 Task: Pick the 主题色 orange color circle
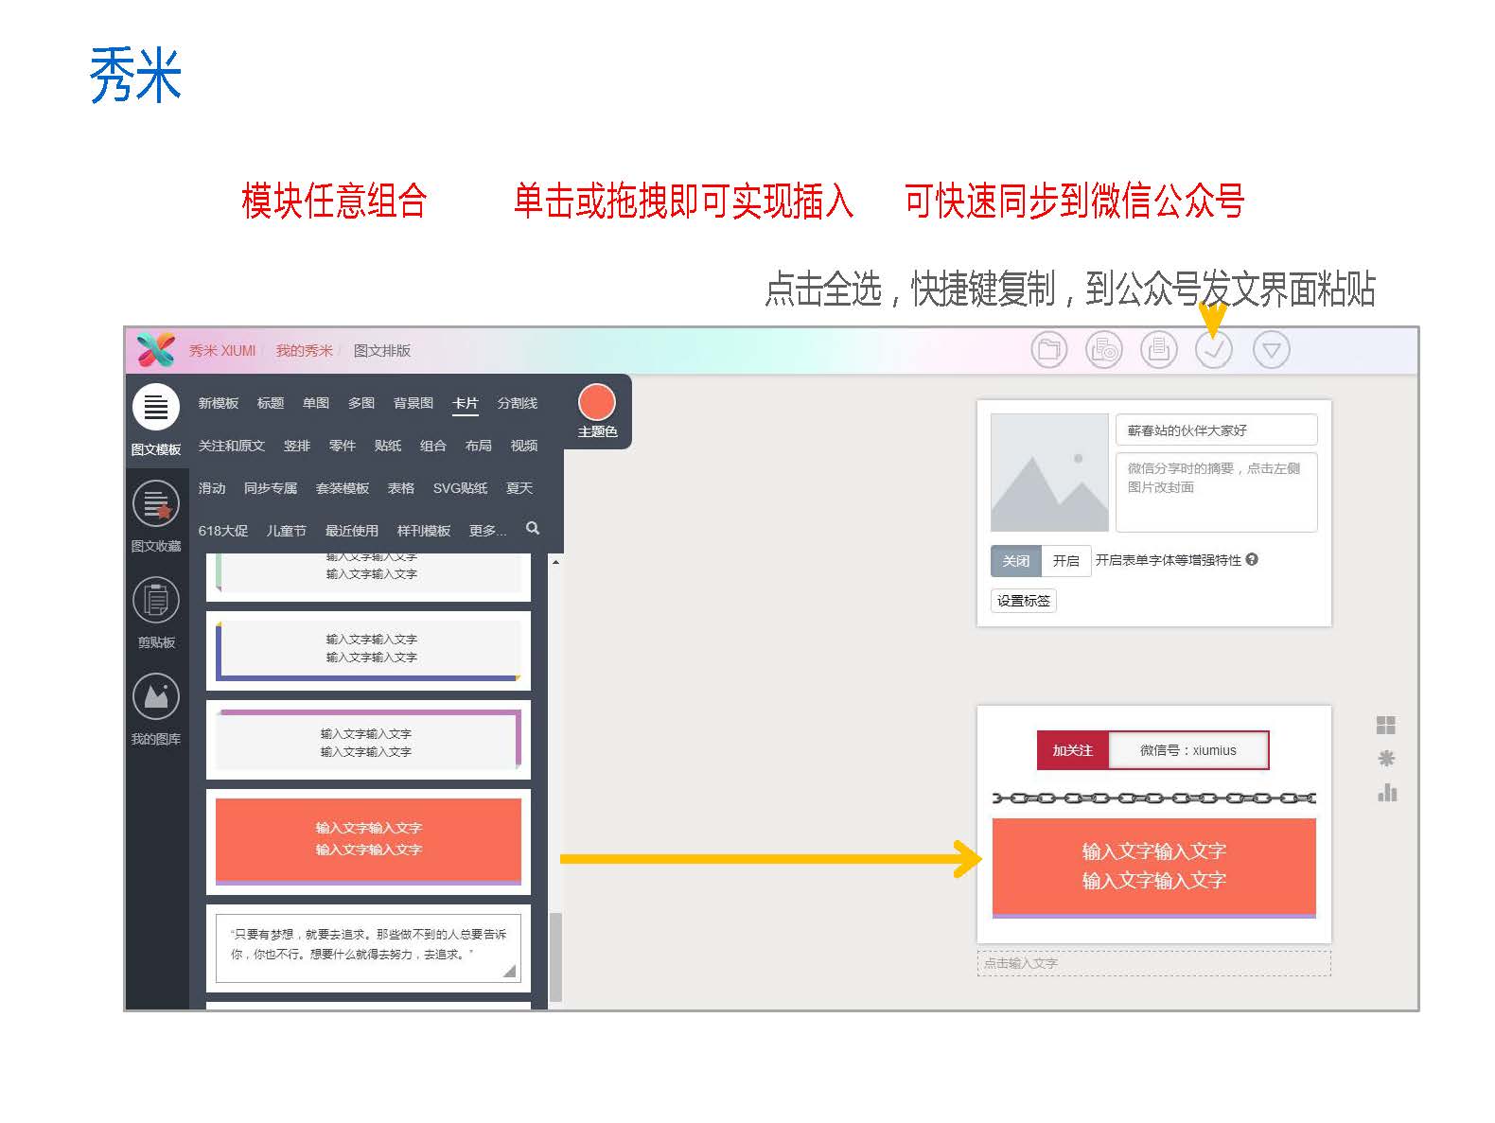(597, 402)
